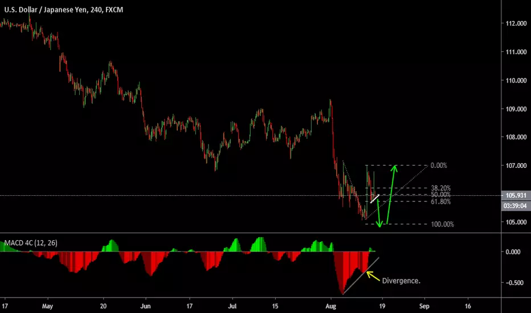Click the 15 date label on time axis

[275, 306]
